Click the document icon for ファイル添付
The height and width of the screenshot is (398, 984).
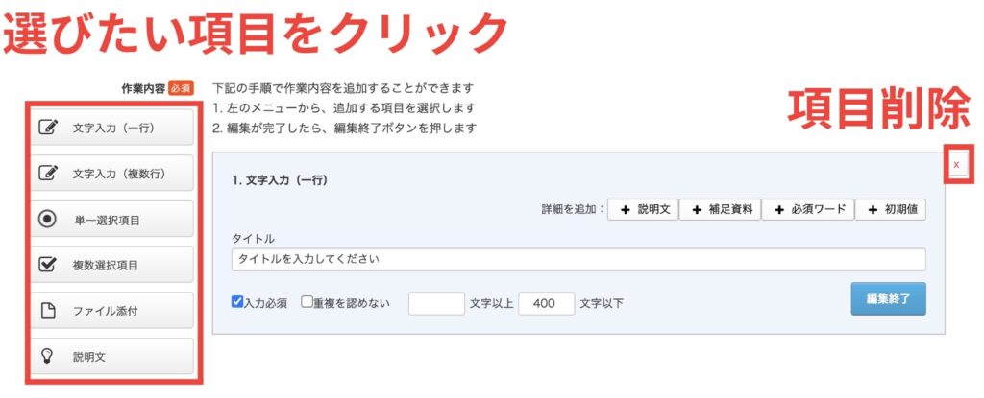tap(47, 311)
